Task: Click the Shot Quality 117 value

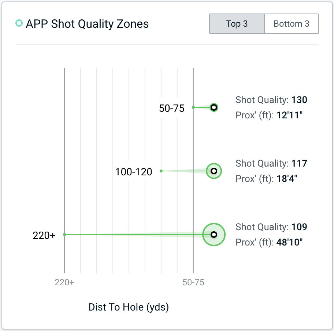Action: tap(299, 163)
